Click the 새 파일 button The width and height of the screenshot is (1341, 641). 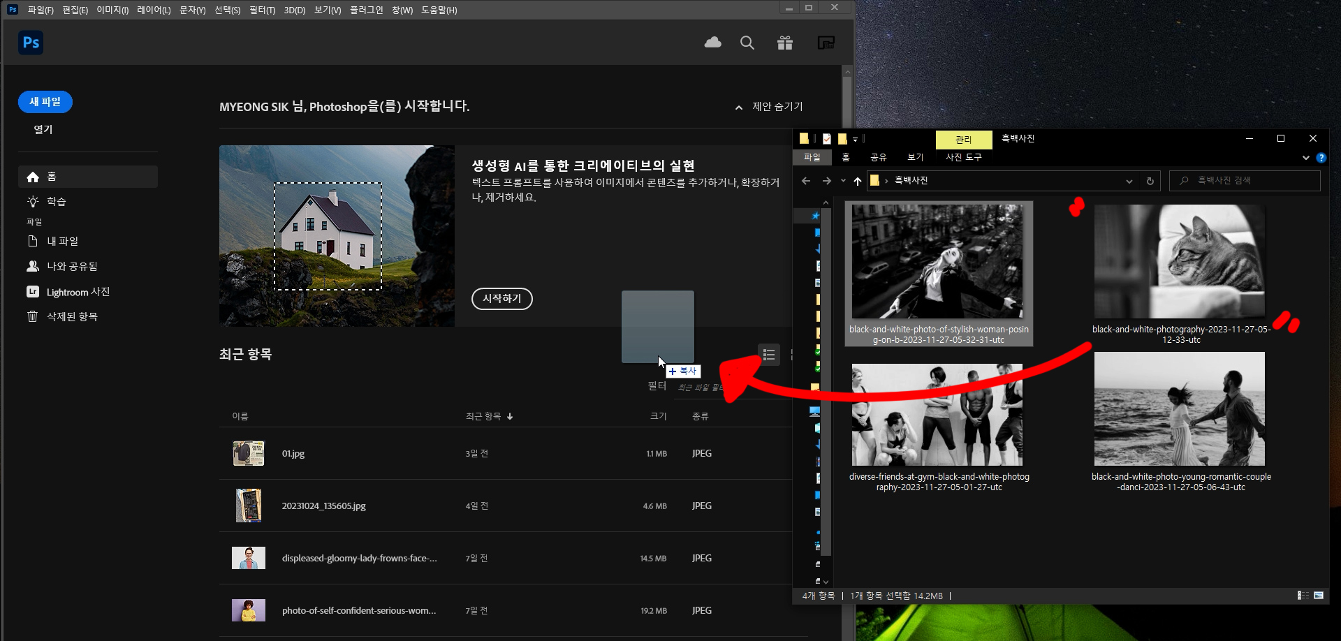pos(45,102)
